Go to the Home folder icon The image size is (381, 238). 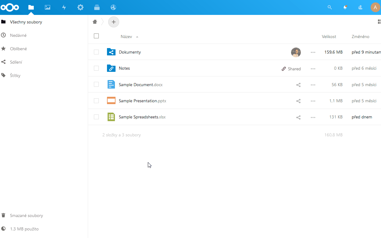95,22
